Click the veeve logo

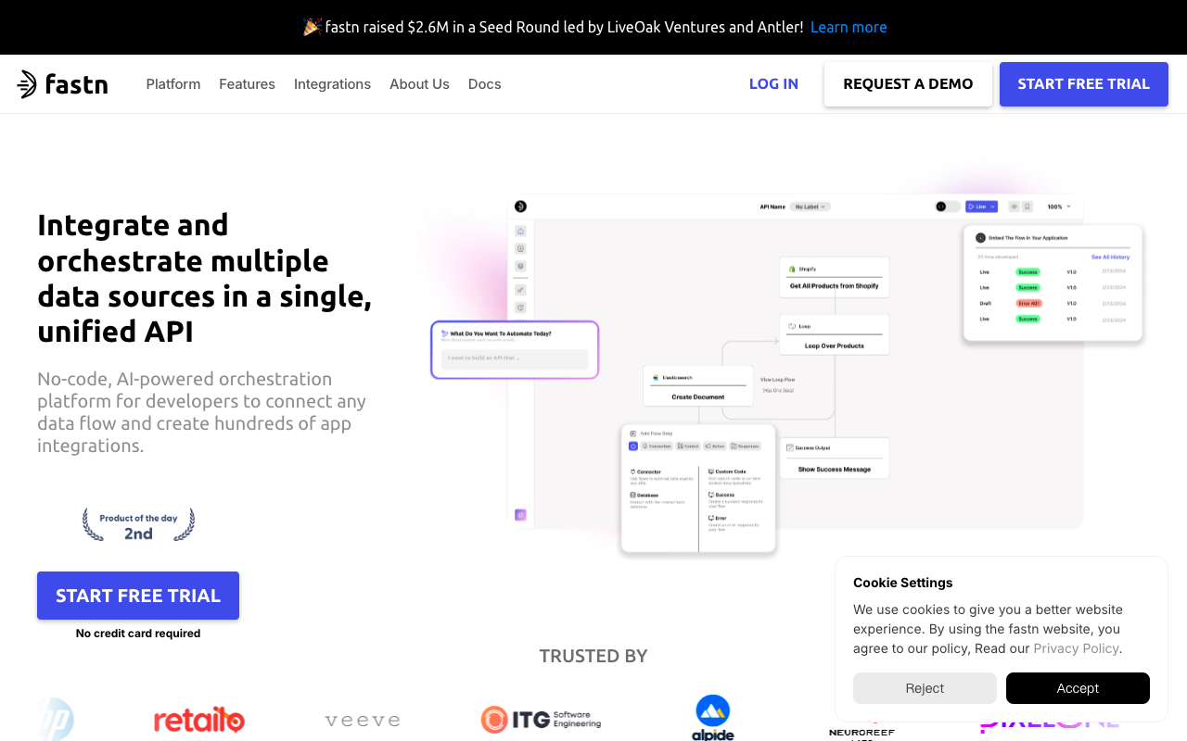(363, 720)
